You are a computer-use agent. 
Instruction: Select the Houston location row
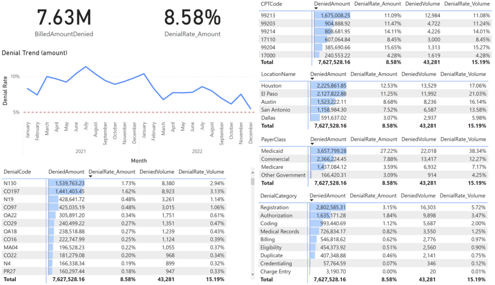coord(374,86)
